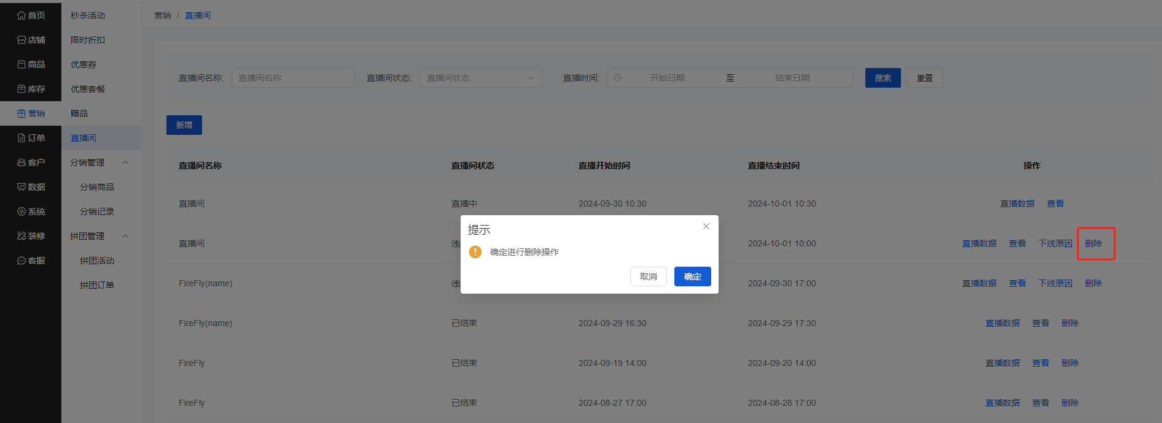Screen dimensions: 1162x423
Task: Click FireFly(name) cell with 已结束 status
Action: [206, 323]
